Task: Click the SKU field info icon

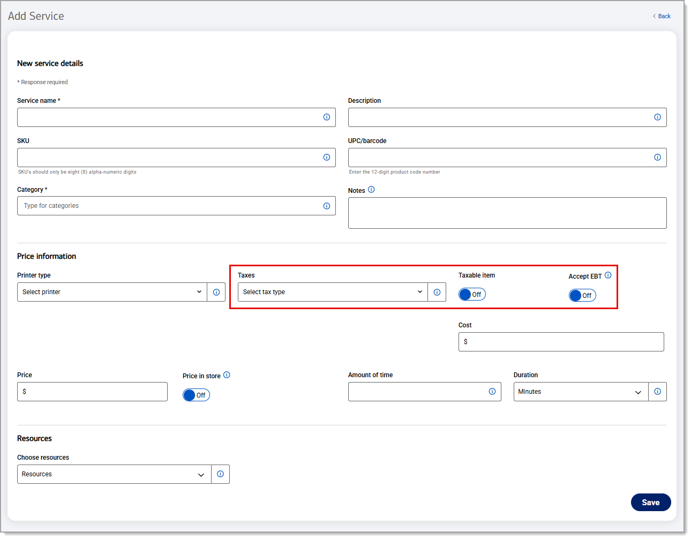Action: [327, 158]
